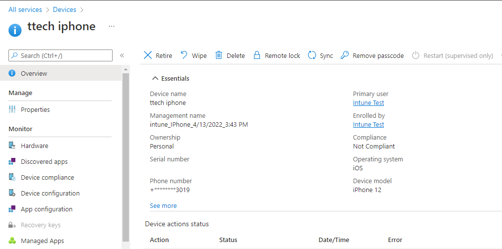Click the Delete trash can icon
This screenshot has width=502, height=249.
[x=219, y=55]
